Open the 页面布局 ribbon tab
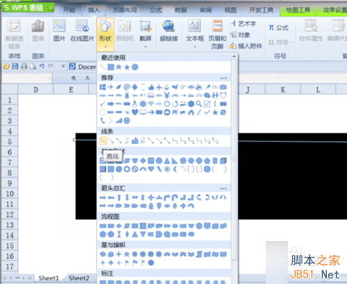 tap(125, 10)
